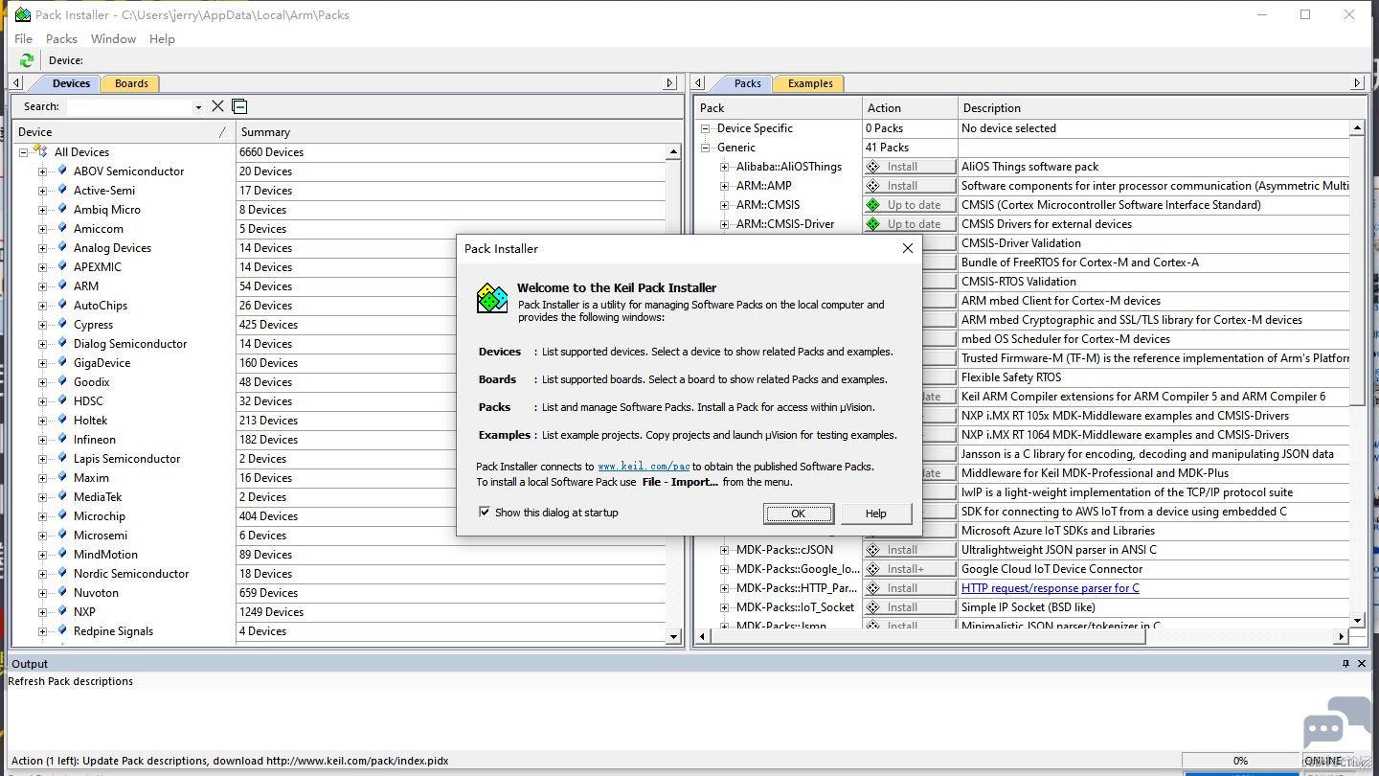Expand the GigaDevice vendor node
1379x776 pixels.
[x=42, y=363]
